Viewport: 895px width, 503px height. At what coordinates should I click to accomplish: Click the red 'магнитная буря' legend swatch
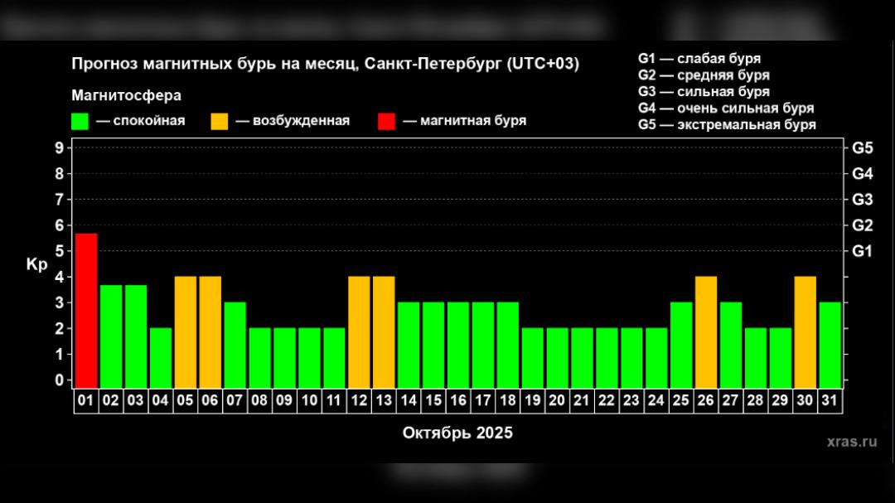tap(386, 121)
